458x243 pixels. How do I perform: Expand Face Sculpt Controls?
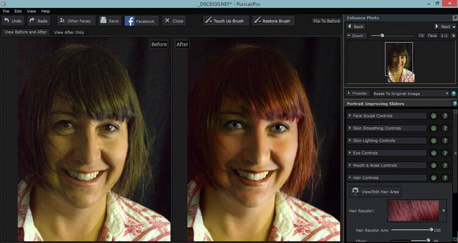coord(387,116)
